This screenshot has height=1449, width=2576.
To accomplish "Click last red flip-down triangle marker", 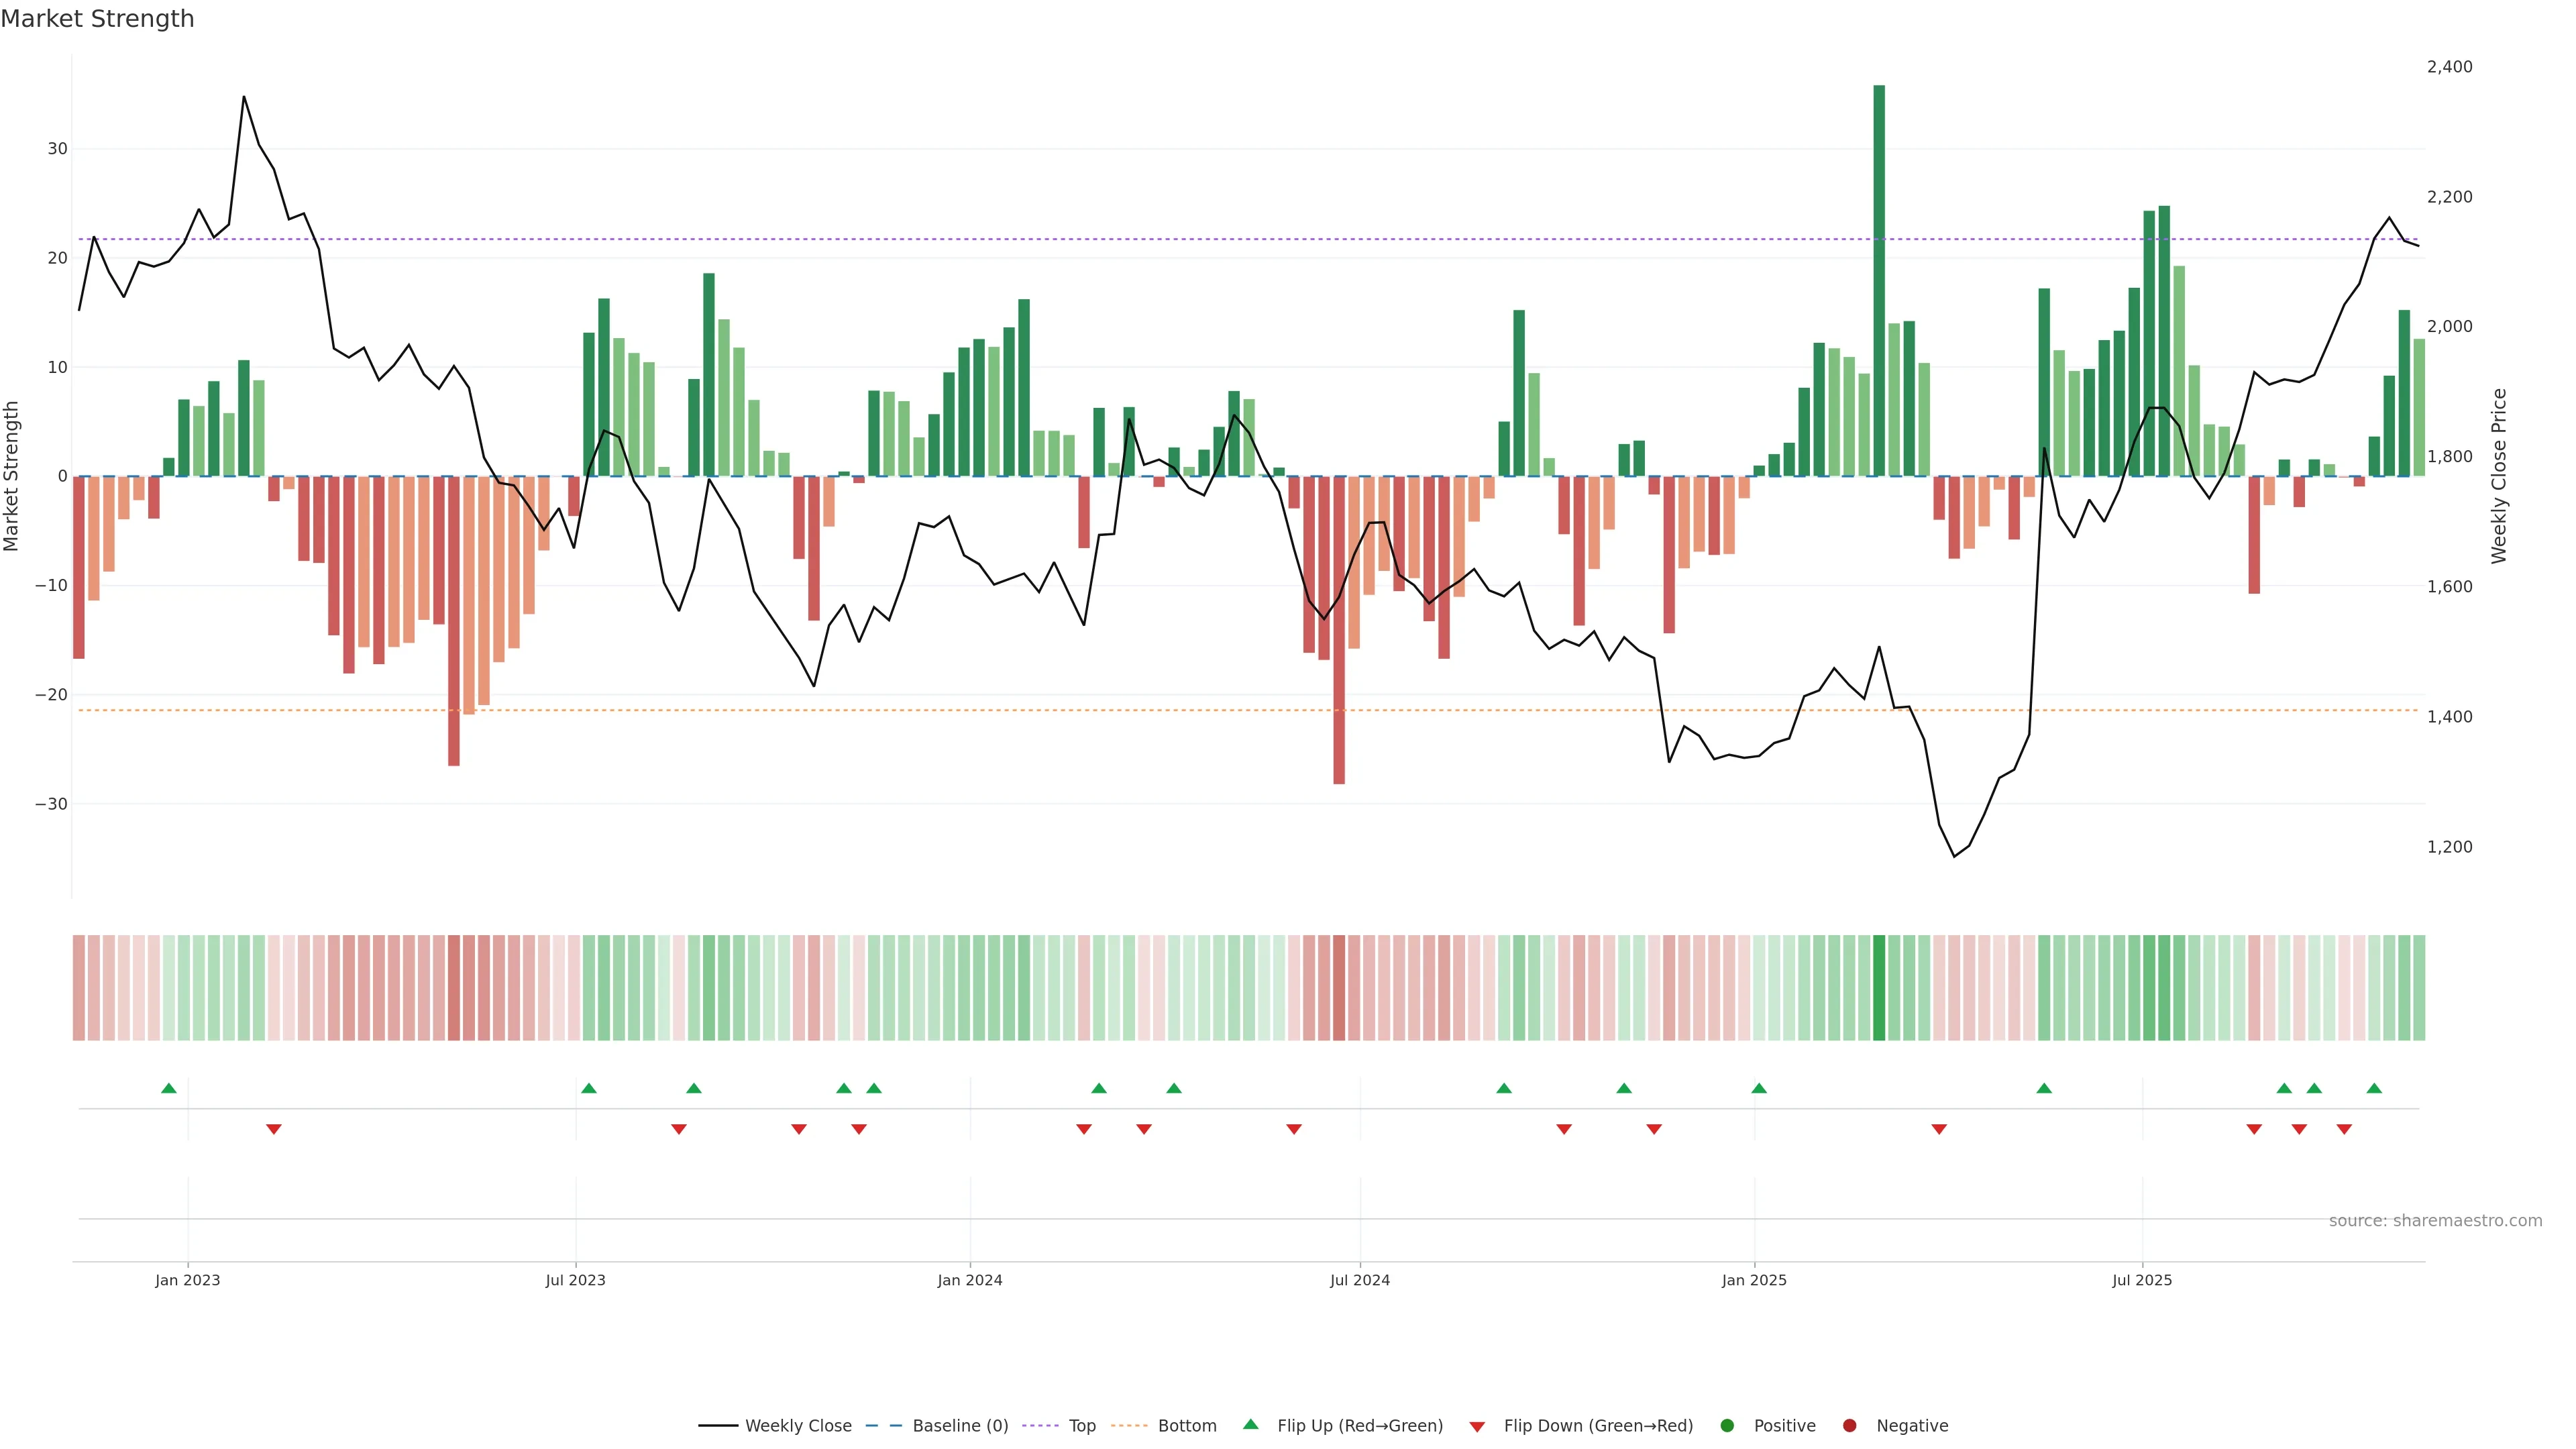I will pyautogui.click(x=2344, y=1129).
